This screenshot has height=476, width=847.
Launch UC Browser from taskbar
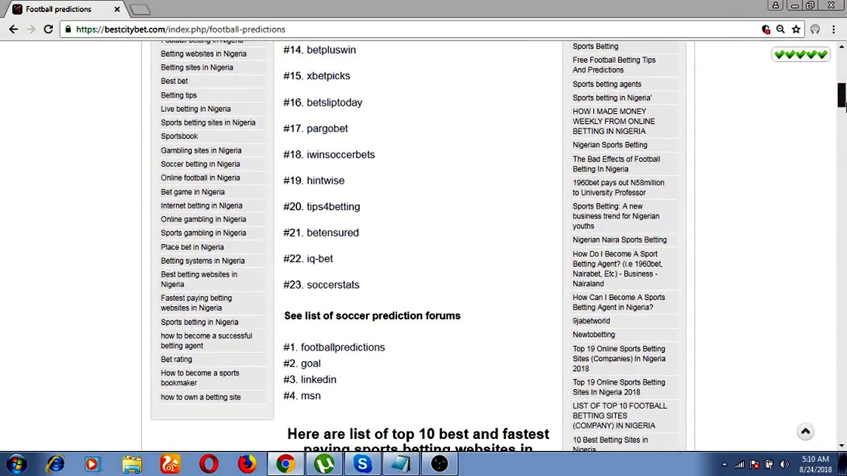(170, 464)
